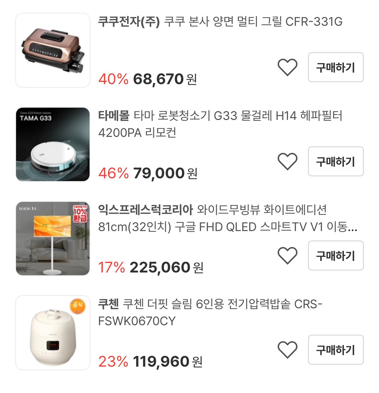The height and width of the screenshot is (393, 379).
Task: Favorite the Tama G33 robot cleaner heart
Action: [287, 161]
